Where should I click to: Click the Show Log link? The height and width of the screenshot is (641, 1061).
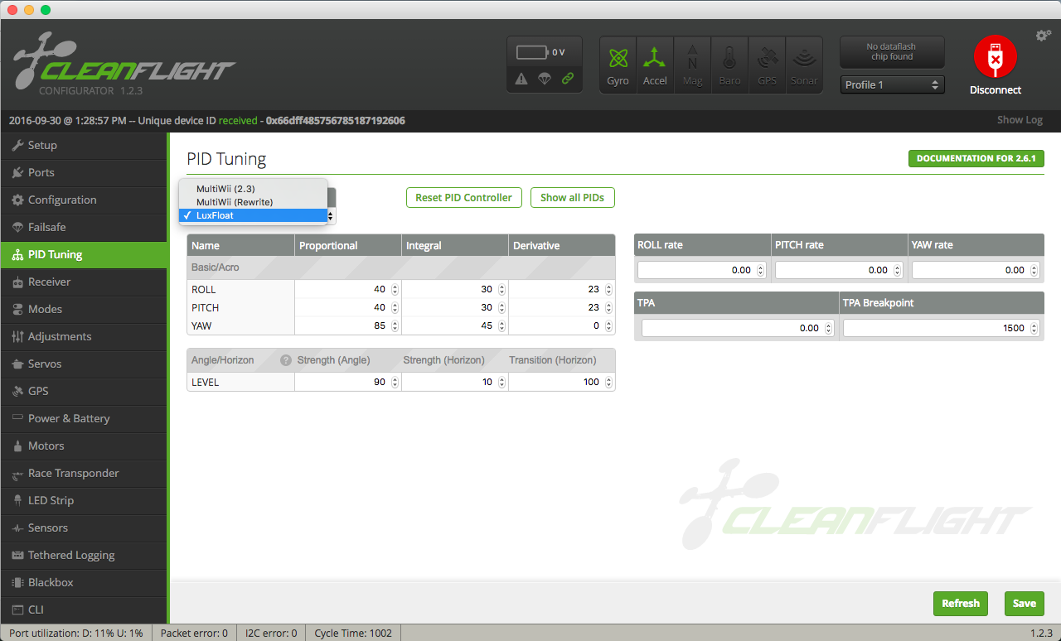coord(1020,120)
